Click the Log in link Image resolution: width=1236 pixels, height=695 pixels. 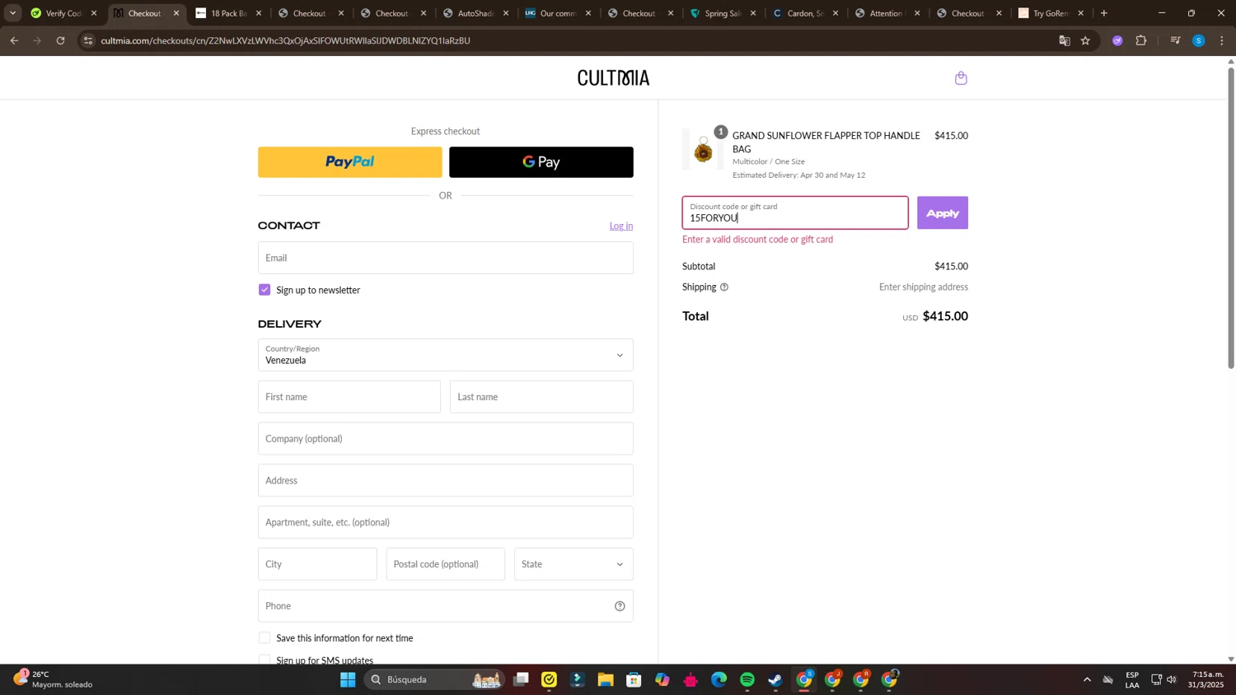[621, 226]
